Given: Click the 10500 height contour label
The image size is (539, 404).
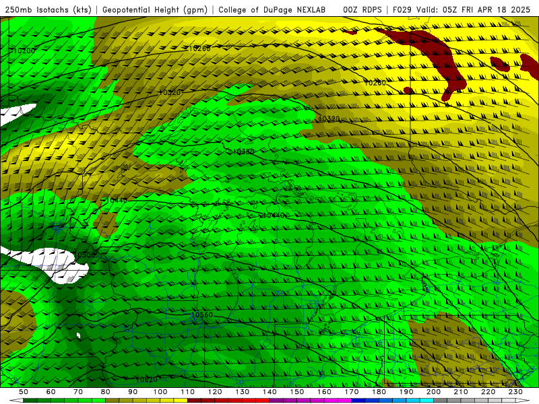Looking at the screenshot, I should point(85,255).
